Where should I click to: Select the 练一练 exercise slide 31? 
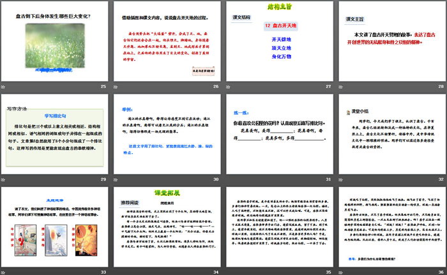coord(279,133)
